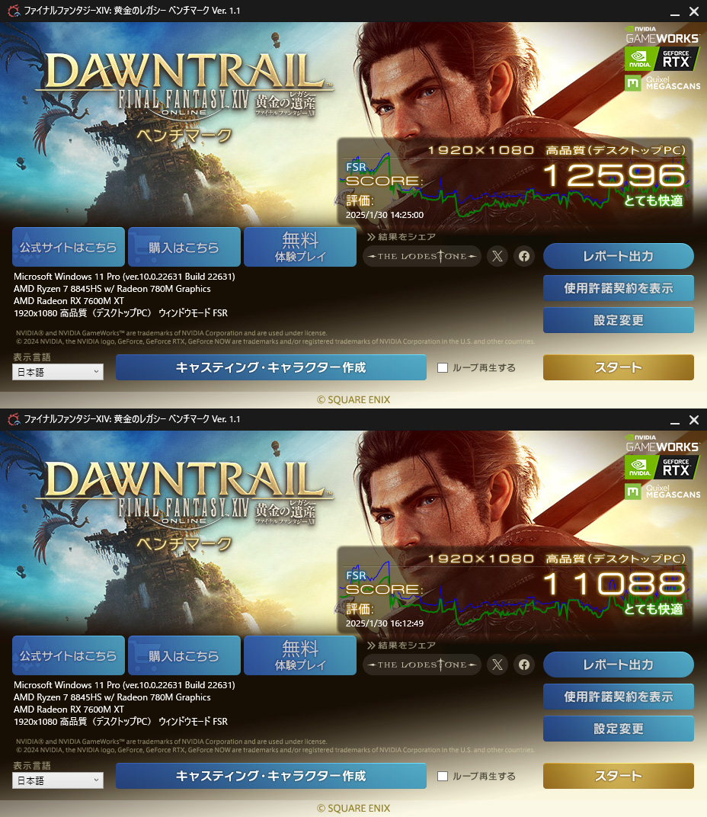Expand the 日本語 language dropdown in the upper window
Image resolution: width=707 pixels, height=817 pixels.
(x=58, y=371)
